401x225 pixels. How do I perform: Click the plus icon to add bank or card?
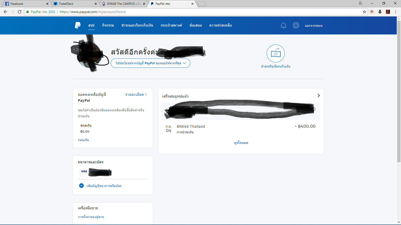[81, 185]
